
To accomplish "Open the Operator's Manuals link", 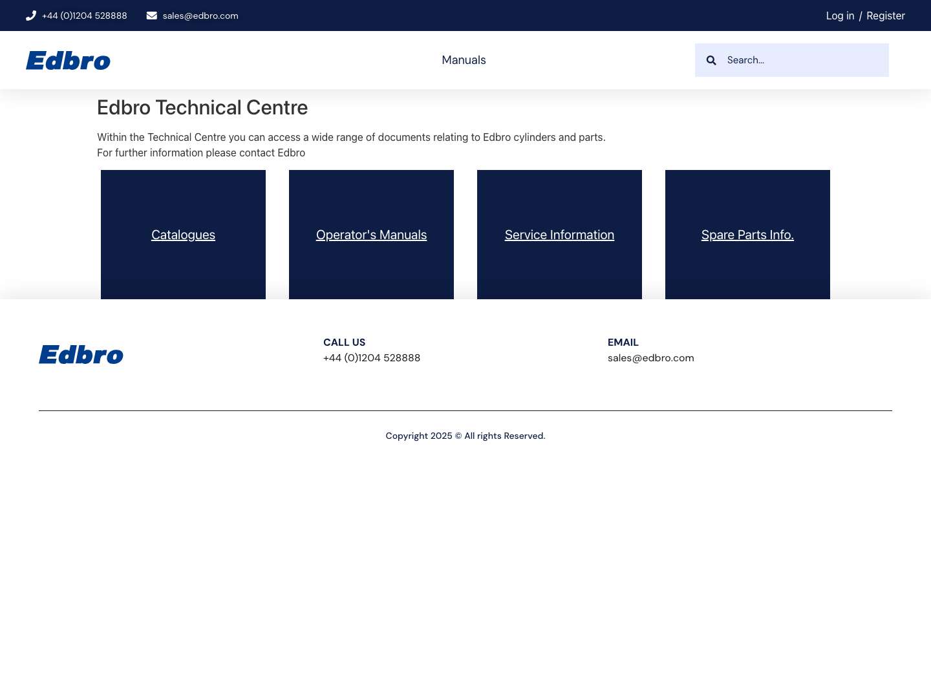I will [x=371, y=235].
